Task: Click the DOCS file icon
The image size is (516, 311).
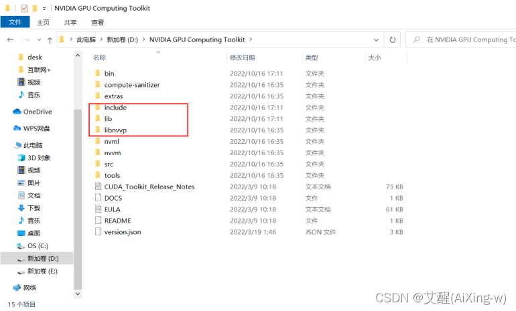Action: (98, 197)
